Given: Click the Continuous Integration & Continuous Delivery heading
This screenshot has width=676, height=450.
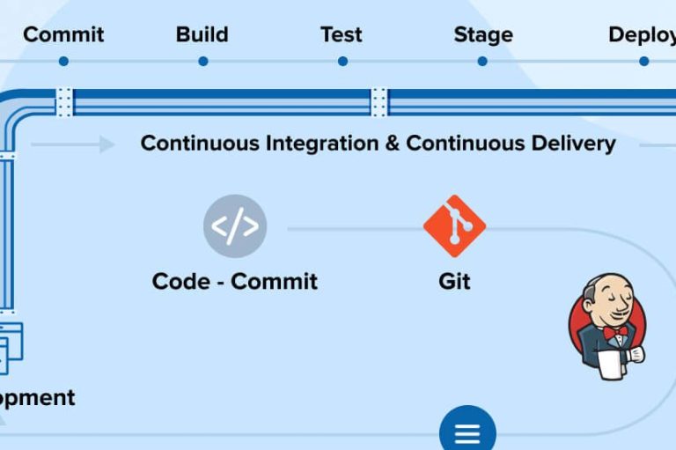Looking at the screenshot, I should click(x=378, y=144).
